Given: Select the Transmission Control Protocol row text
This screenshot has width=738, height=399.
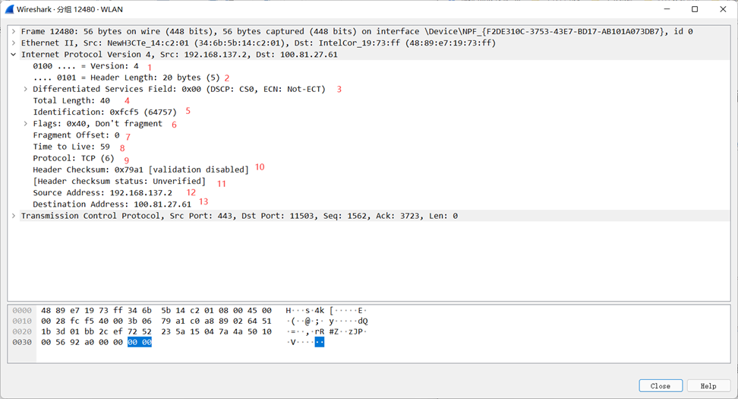Looking at the screenshot, I should (x=239, y=216).
